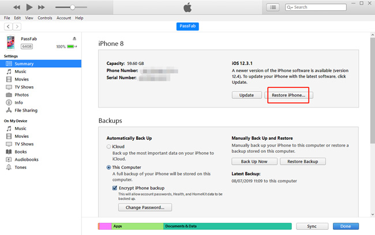The image size is (375, 235).
Task: Open the Edit menu
Action: 17,18
